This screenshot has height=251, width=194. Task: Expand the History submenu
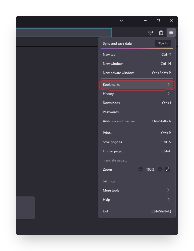click(137, 94)
